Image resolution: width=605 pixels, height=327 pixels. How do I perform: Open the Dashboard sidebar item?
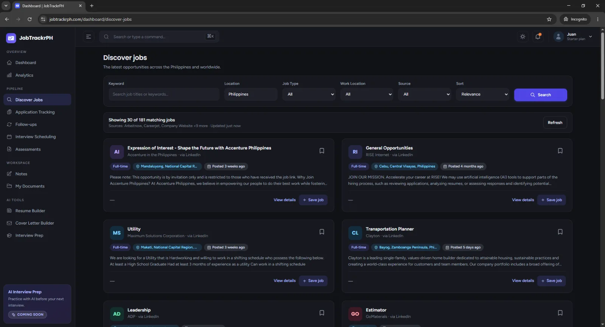(x=37, y=63)
